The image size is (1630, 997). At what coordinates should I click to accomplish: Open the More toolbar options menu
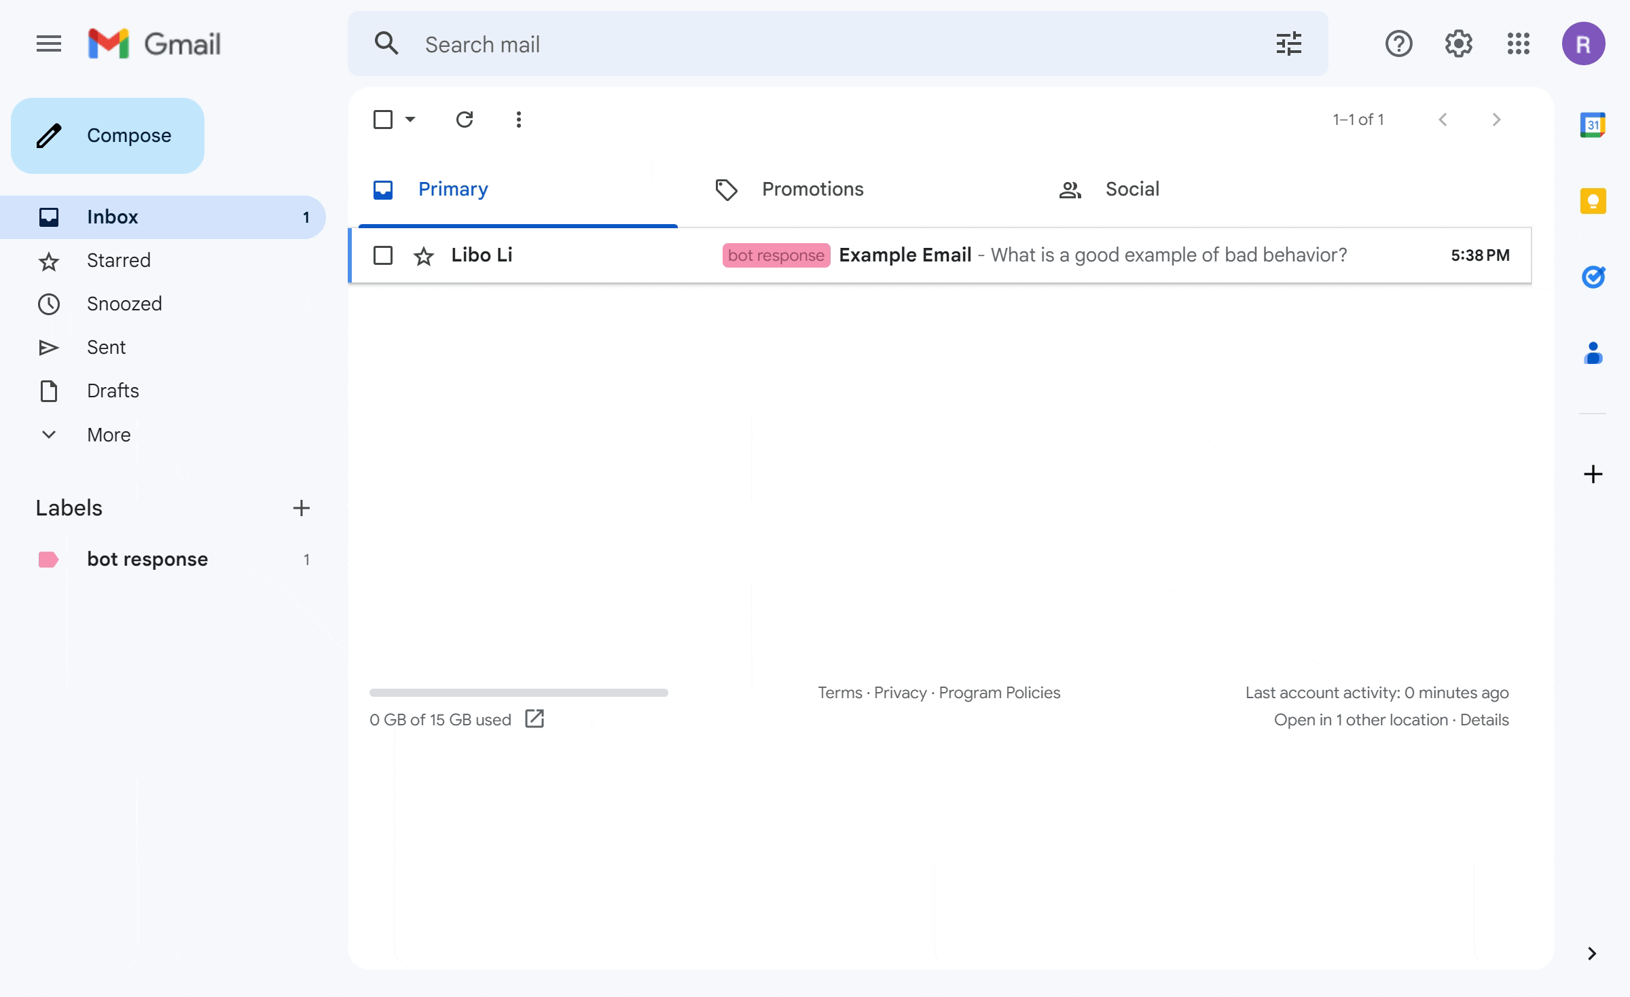click(x=518, y=120)
